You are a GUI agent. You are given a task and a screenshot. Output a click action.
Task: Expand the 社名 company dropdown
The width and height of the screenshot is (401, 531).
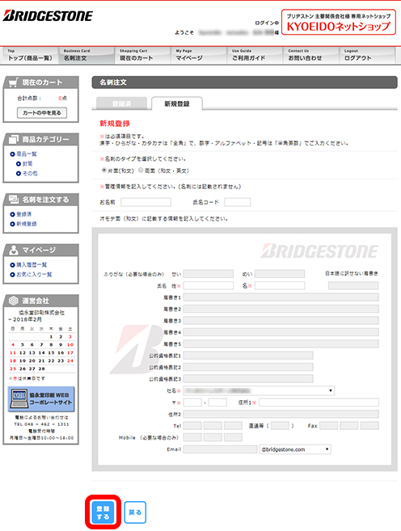259,390
